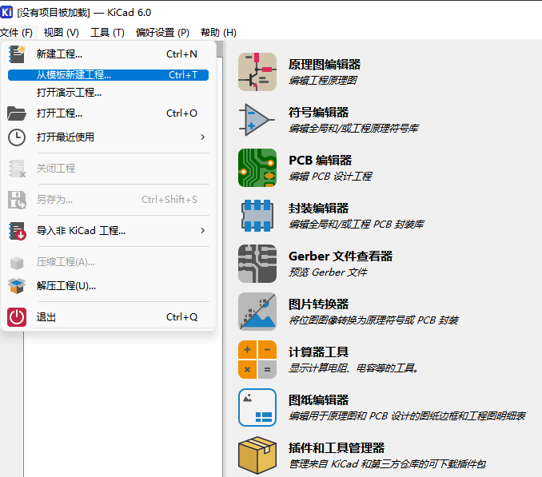542x477 pixels.
Task: Expand the 导入非 KiCad 工程 submenu arrow
Action: click(x=203, y=230)
